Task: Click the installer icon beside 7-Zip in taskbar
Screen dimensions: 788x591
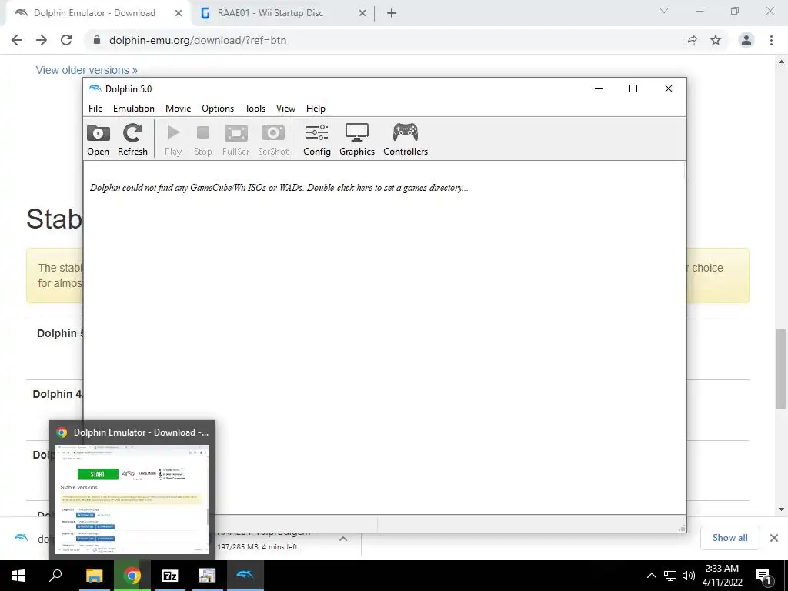Action: pyautogui.click(x=207, y=576)
